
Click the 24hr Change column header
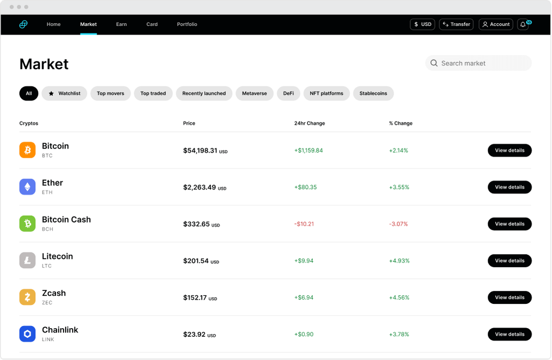point(309,123)
